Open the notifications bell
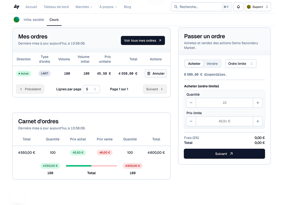Viewport: 283px width, 205px height. coord(238,7)
